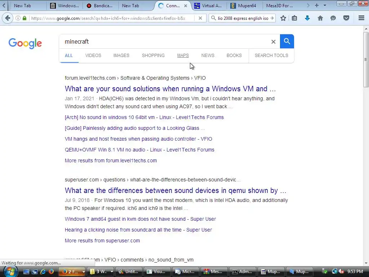Image resolution: width=369 pixels, height=277 pixels.
Task: Switch to the Bandica... tab
Action: point(100,6)
